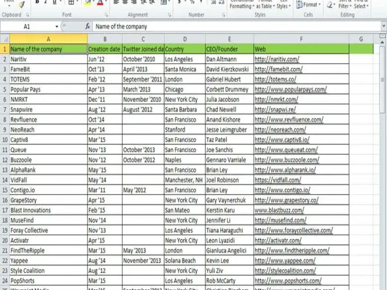Select the cell containing 'Naritiv'
Screen dimensions: 387x290
point(49,59)
